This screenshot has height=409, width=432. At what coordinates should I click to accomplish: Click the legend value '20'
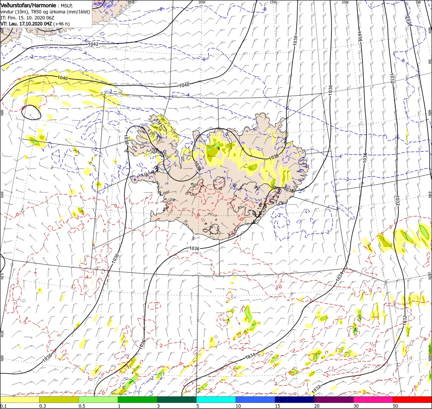317,406
